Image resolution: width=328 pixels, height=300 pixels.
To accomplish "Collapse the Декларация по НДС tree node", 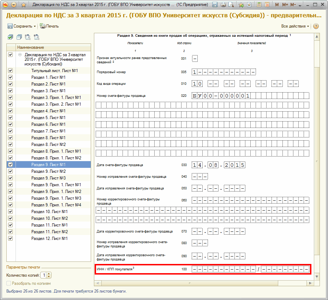I will pos(20,55).
